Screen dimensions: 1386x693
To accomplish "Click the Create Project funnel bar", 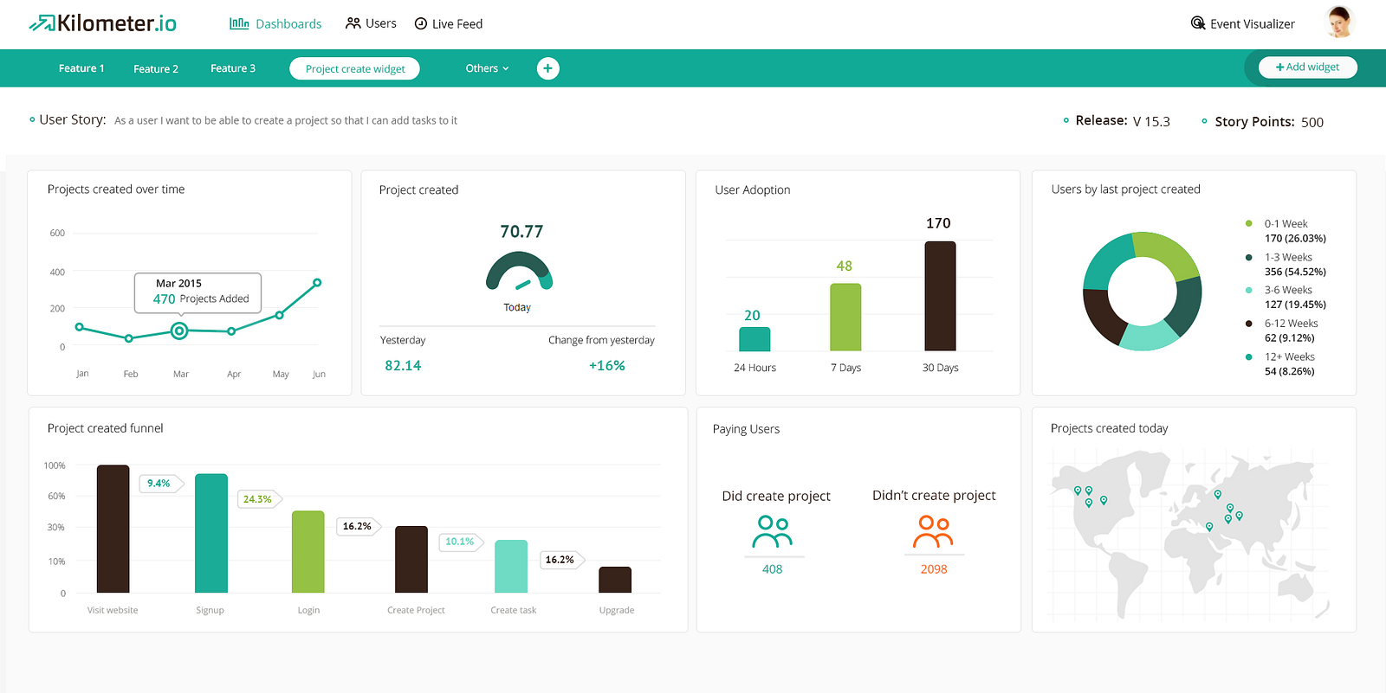I will [x=411, y=560].
